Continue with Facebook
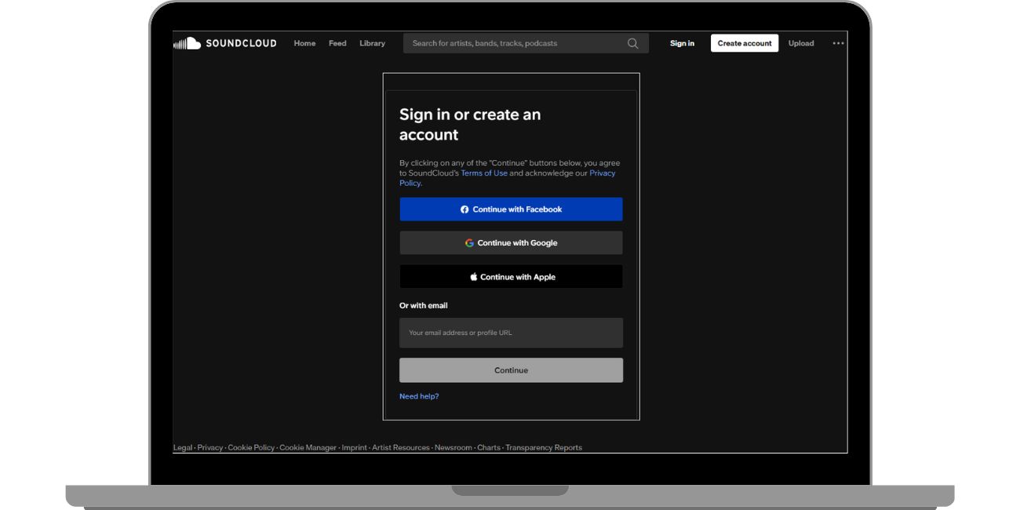 (511, 209)
